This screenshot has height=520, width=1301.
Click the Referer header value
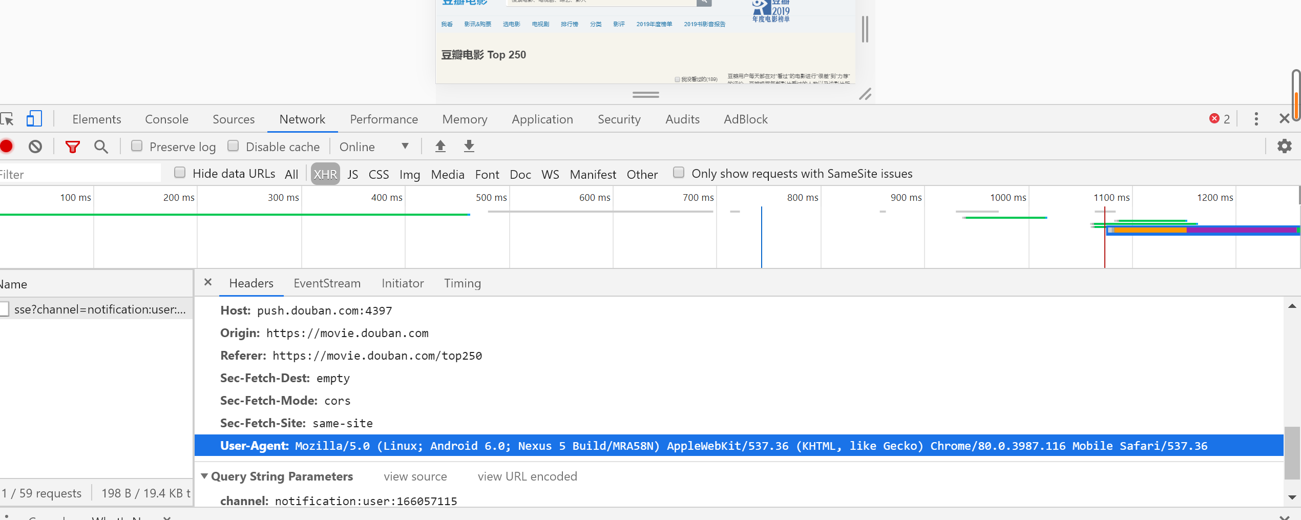click(x=377, y=356)
